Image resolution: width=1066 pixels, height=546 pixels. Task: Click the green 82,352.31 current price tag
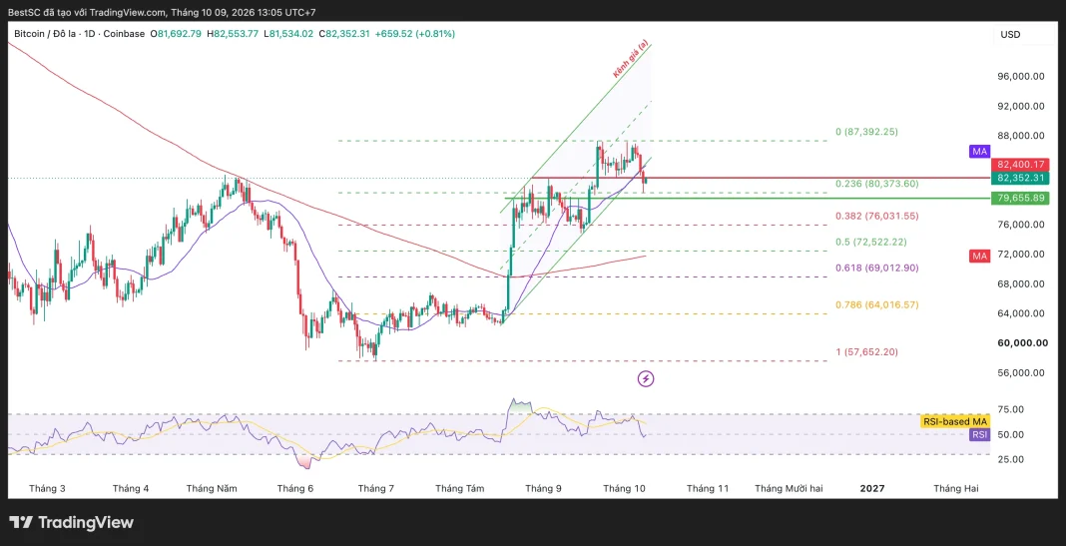pos(1020,178)
